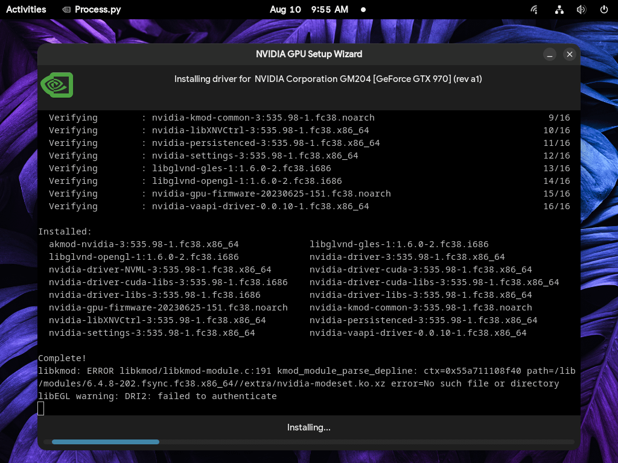Click the verifying libglvnd-opengl line
618x463 pixels.
310,181
